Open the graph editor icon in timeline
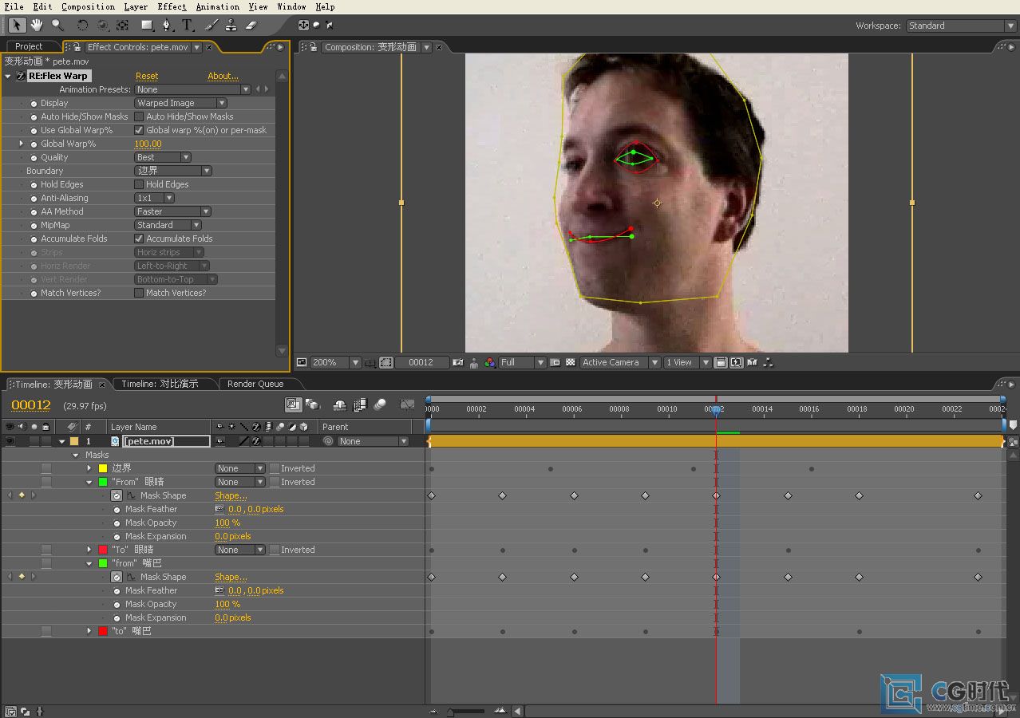The image size is (1020, 718). tap(408, 405)
